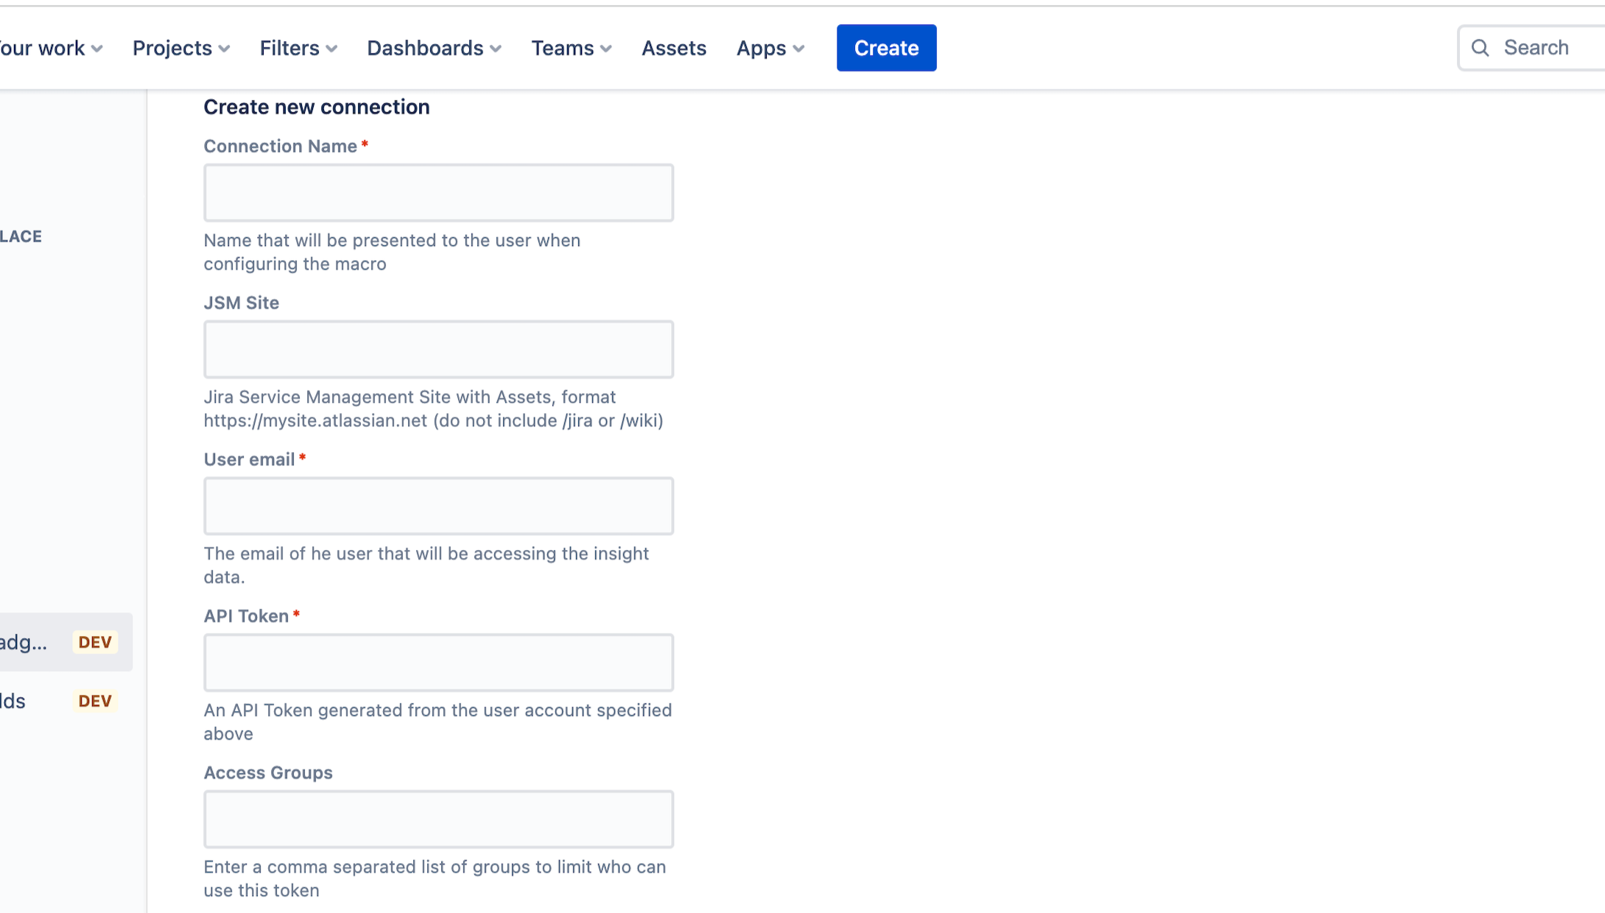Click the DEV badge on selected sidebar app

click(95, 642)
